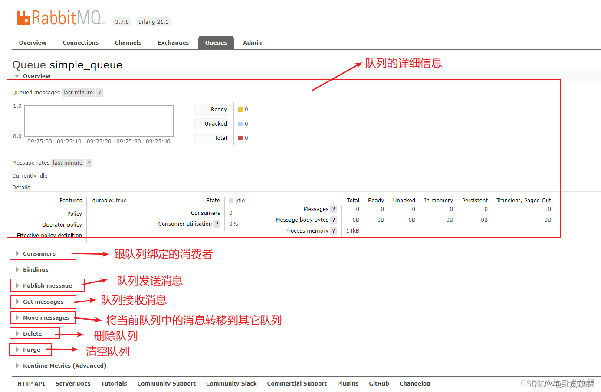This screenshot has width=601, height=392.
Task: Click the version 3.7.8 badge
Action: coord(122,22)
